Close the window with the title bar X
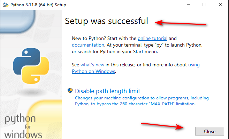The image size is (229, 139). [220, 5]
